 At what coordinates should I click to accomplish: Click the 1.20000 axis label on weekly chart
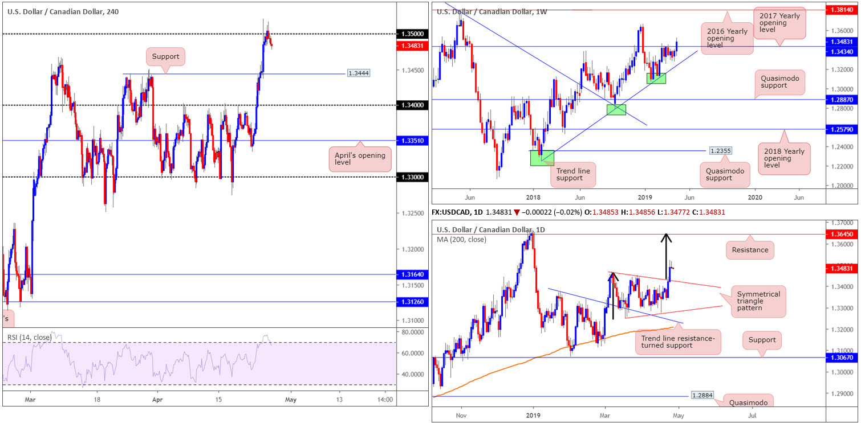[x=842, y=186]
